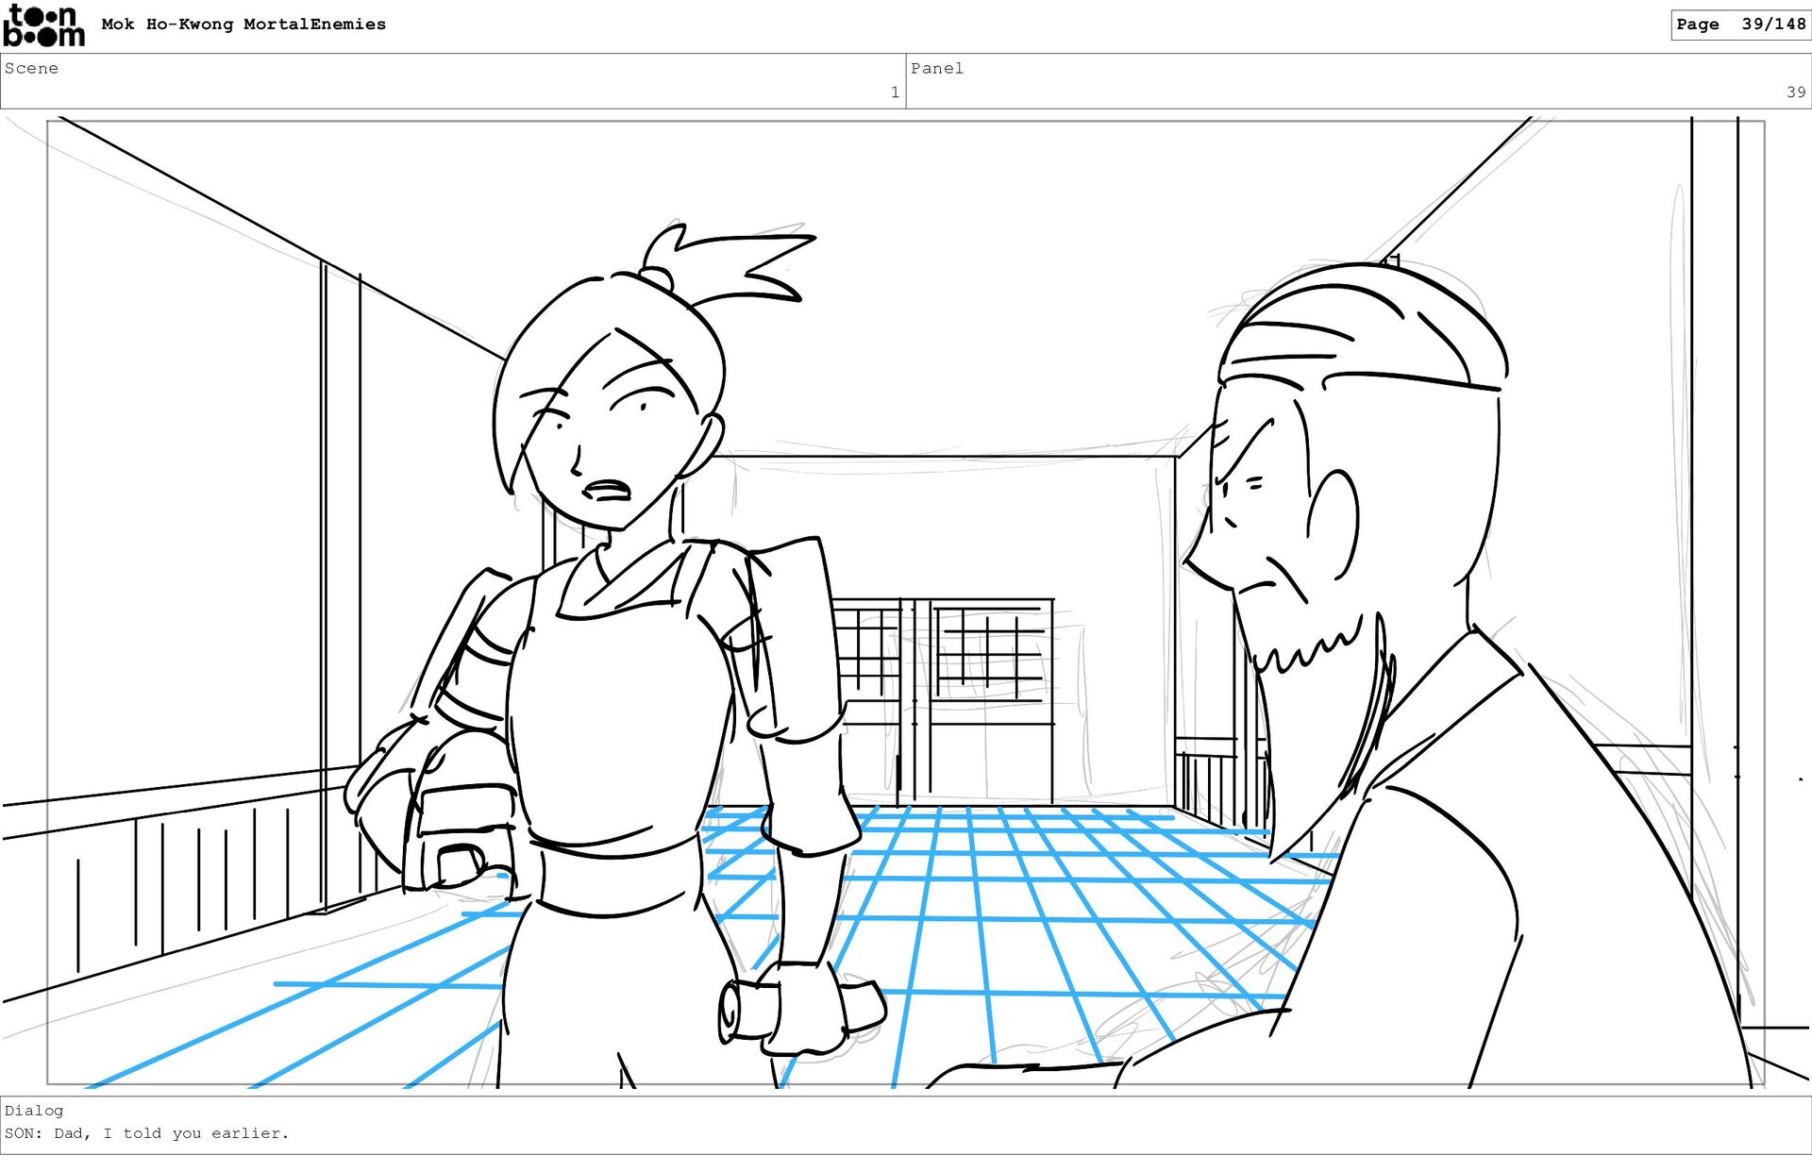Click the Scene header label
The width and height of the screenshot is (1812, 1172).
[31, 68]
